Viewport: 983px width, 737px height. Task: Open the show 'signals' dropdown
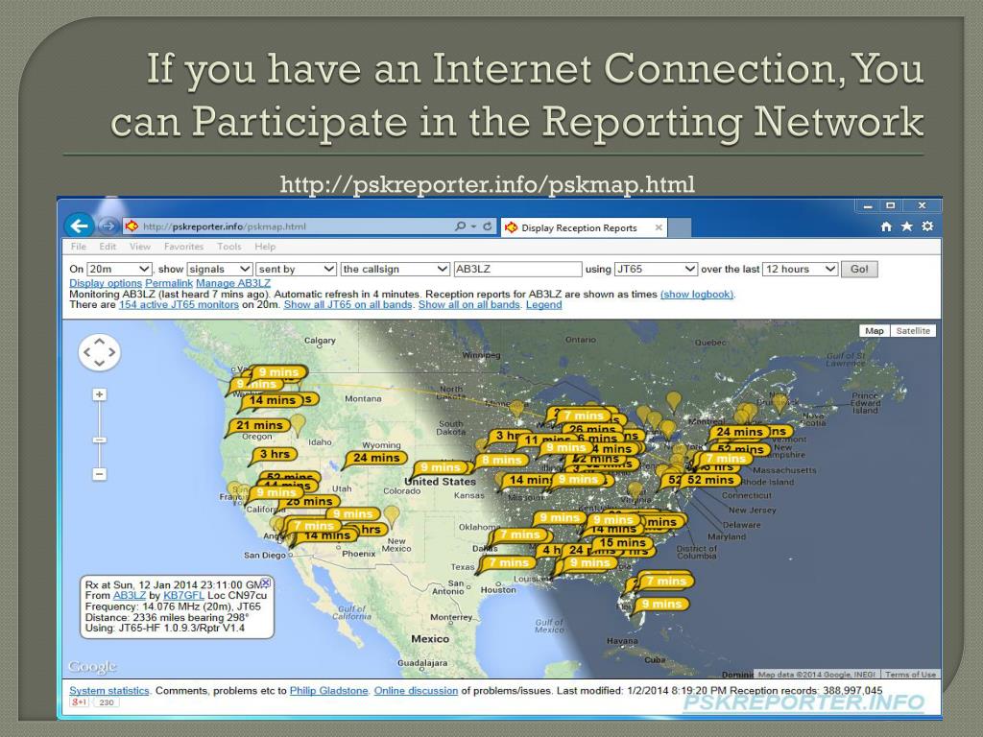(220, 269)
